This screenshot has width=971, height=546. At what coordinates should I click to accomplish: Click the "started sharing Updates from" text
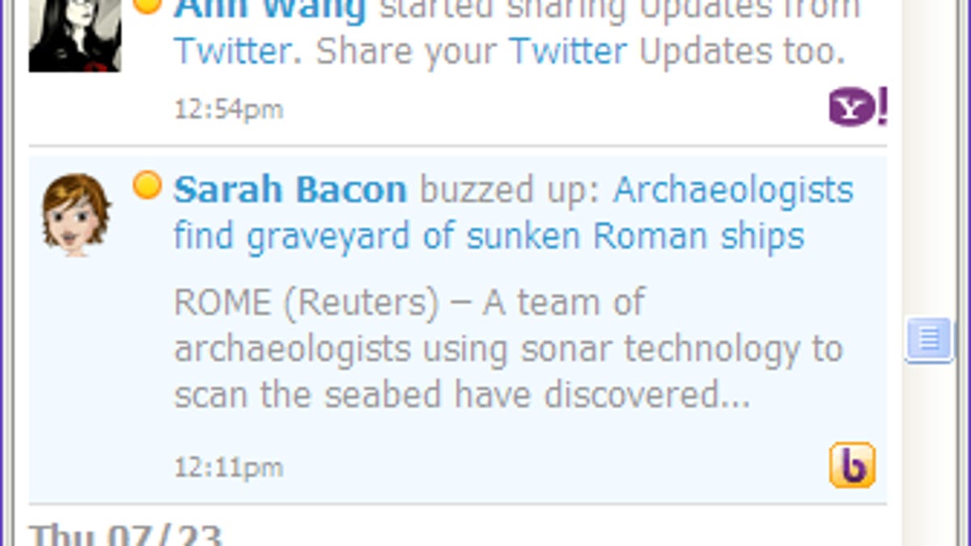click(619, 10)
